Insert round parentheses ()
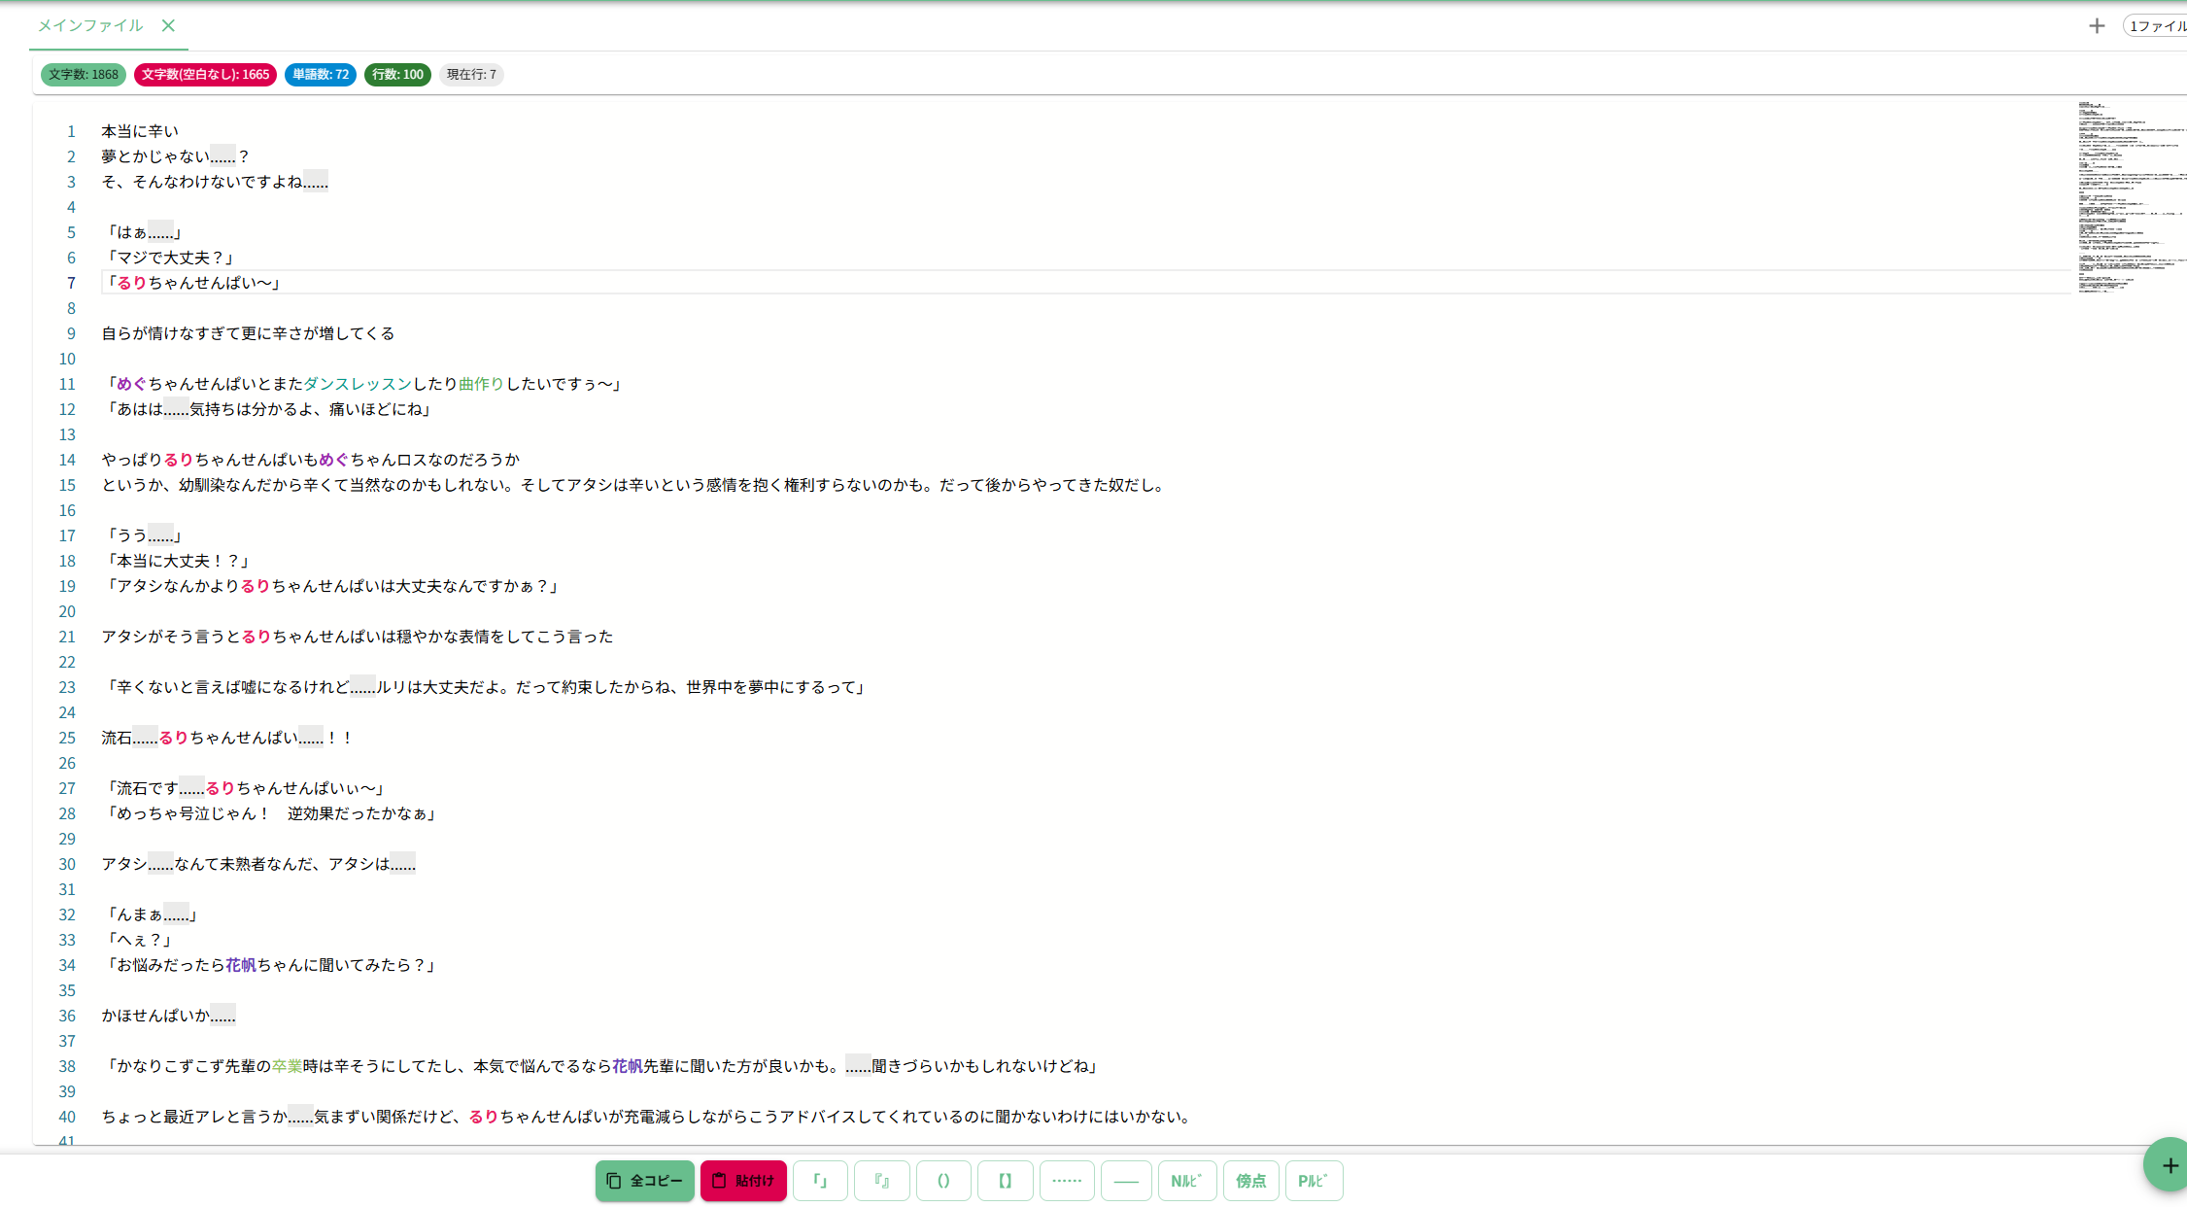This screenshot has width=2187, height=1207. coord(943,1181)
